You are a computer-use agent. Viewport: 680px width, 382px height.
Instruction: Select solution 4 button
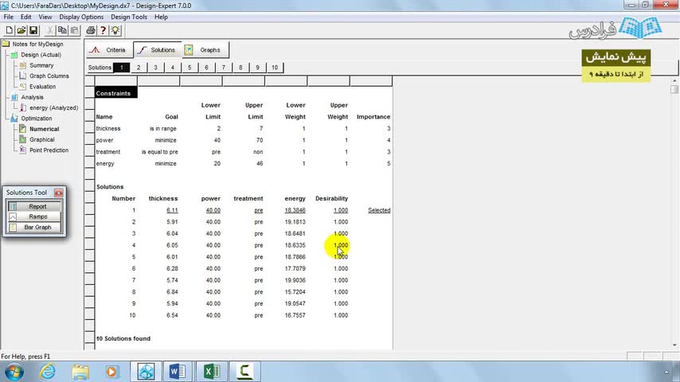coord(172,68)
